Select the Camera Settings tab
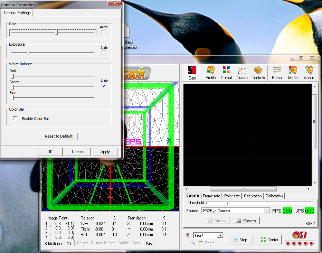This screenshot has height=253, width=322. click(17, 13)
